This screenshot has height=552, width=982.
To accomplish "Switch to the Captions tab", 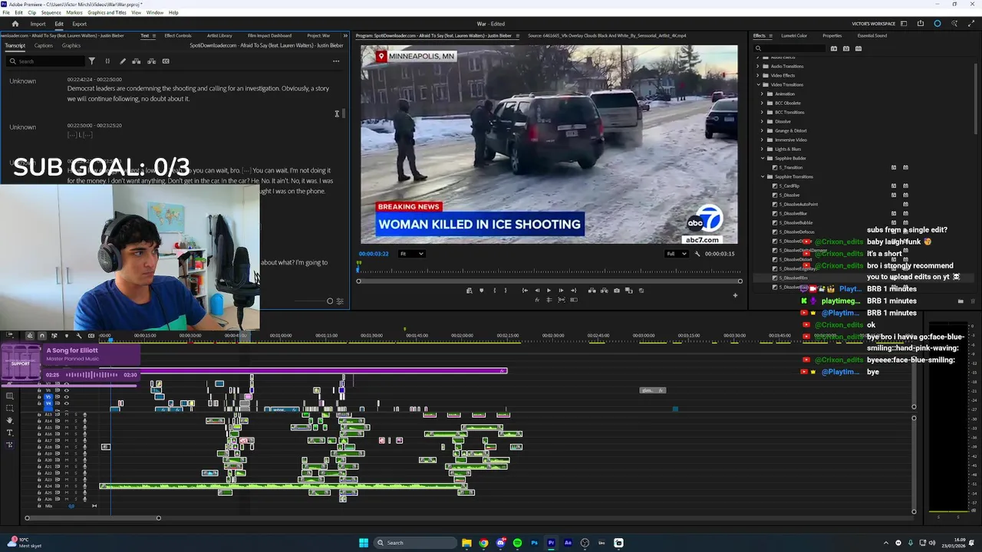I will tap(44, 45).
